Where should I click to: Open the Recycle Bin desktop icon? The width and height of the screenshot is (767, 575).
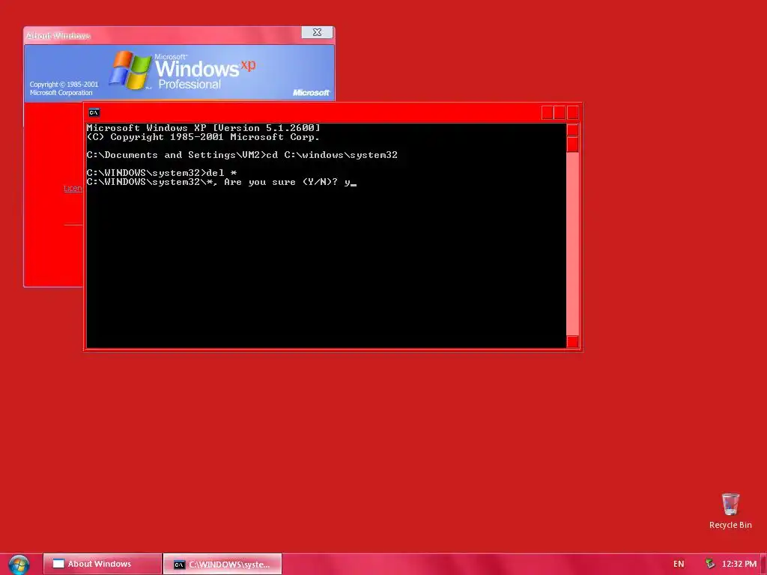pos(730,511)
